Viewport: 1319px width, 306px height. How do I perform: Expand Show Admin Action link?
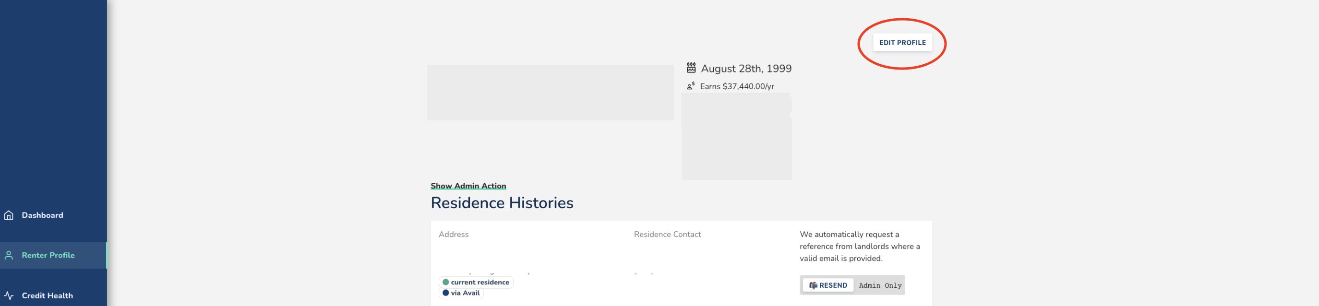point(468,186)
